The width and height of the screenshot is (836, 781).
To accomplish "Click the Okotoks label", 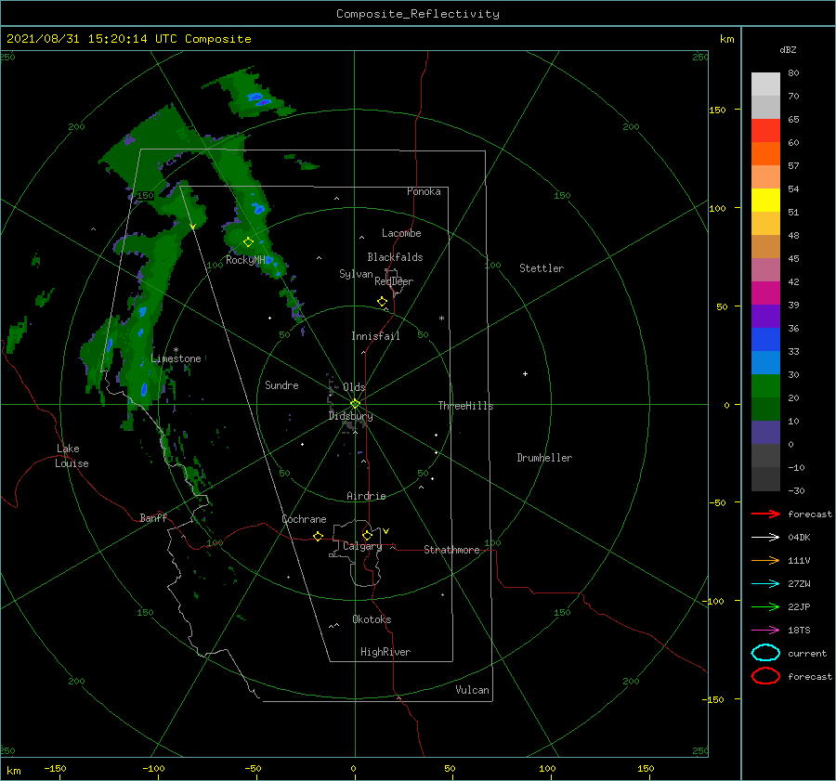I will click(372, 619).
